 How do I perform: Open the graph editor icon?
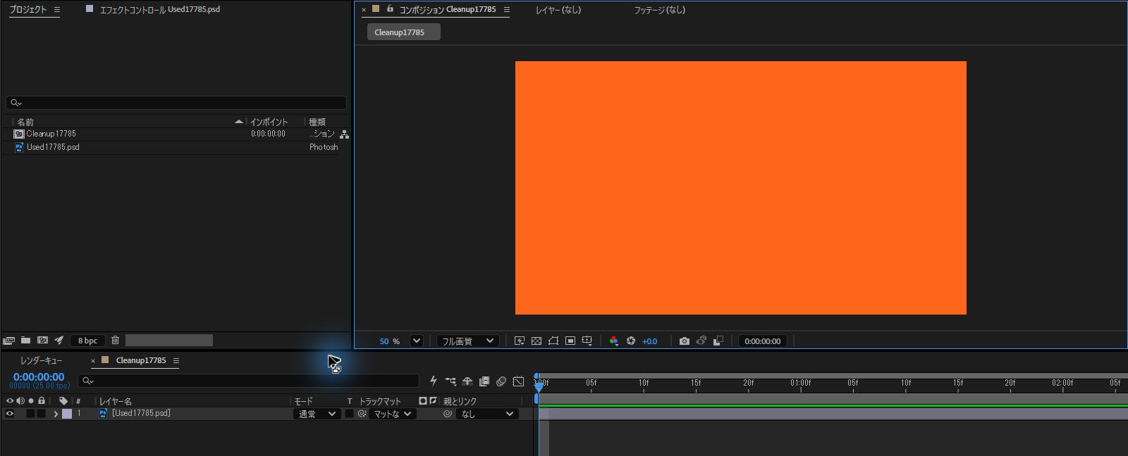pyautogui.click(x=518, y=381)
